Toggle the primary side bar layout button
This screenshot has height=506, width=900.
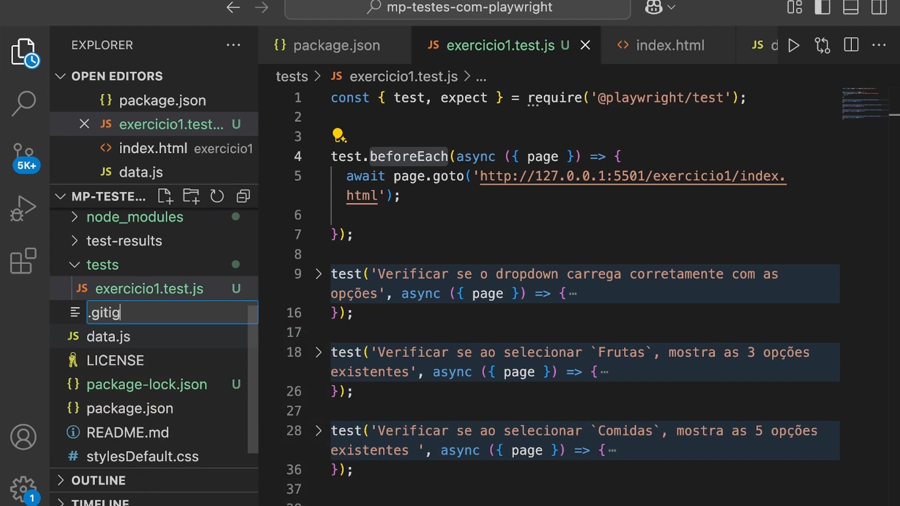pyautogui.click(x=822, y=7)
